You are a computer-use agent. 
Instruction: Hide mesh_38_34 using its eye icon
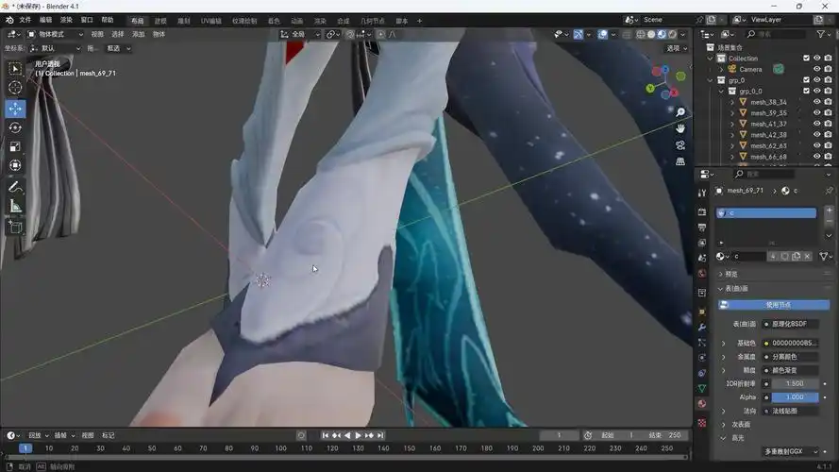click(x=817, y=102)
